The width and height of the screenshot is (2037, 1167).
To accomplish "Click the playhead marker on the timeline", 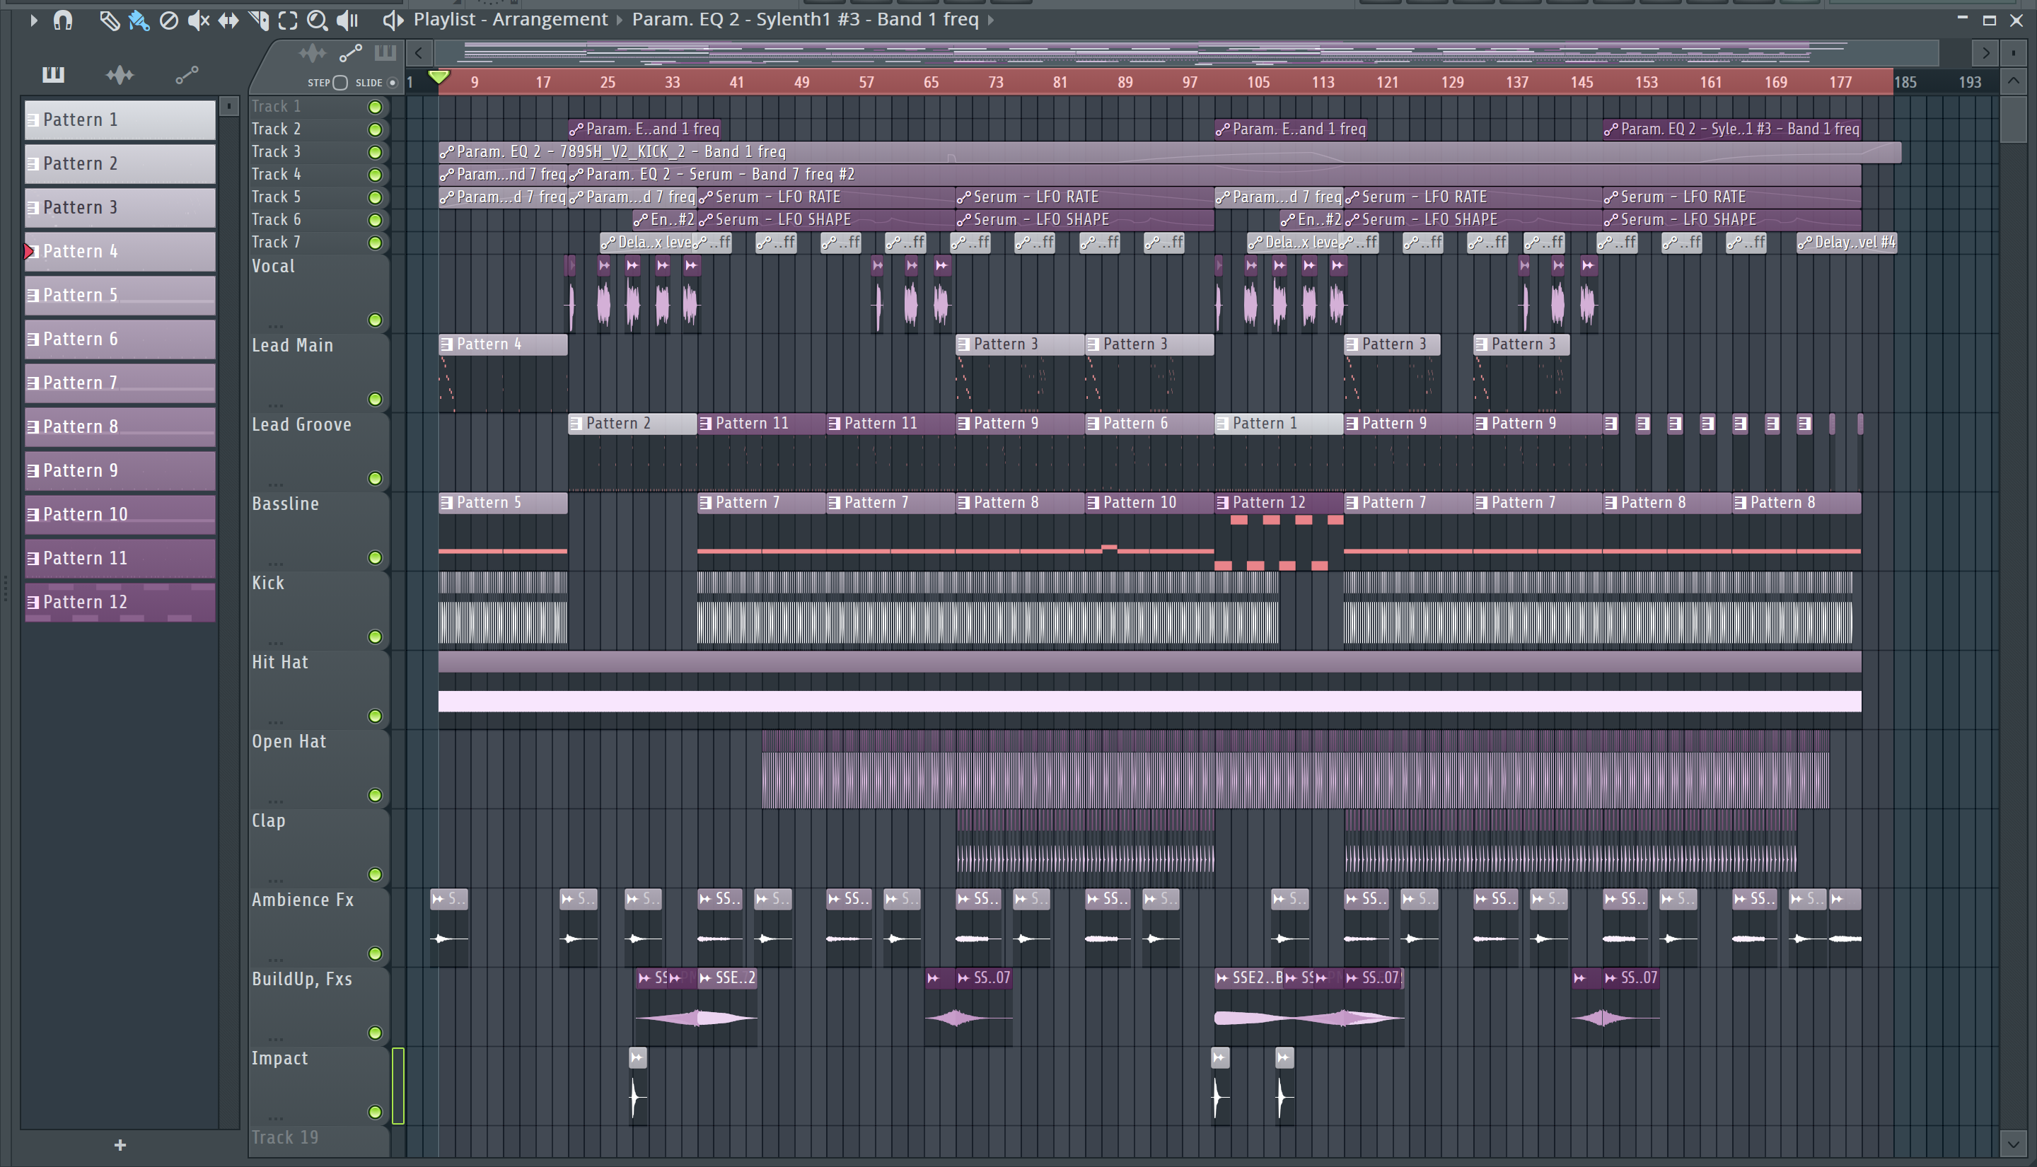I will coord(439,77).
